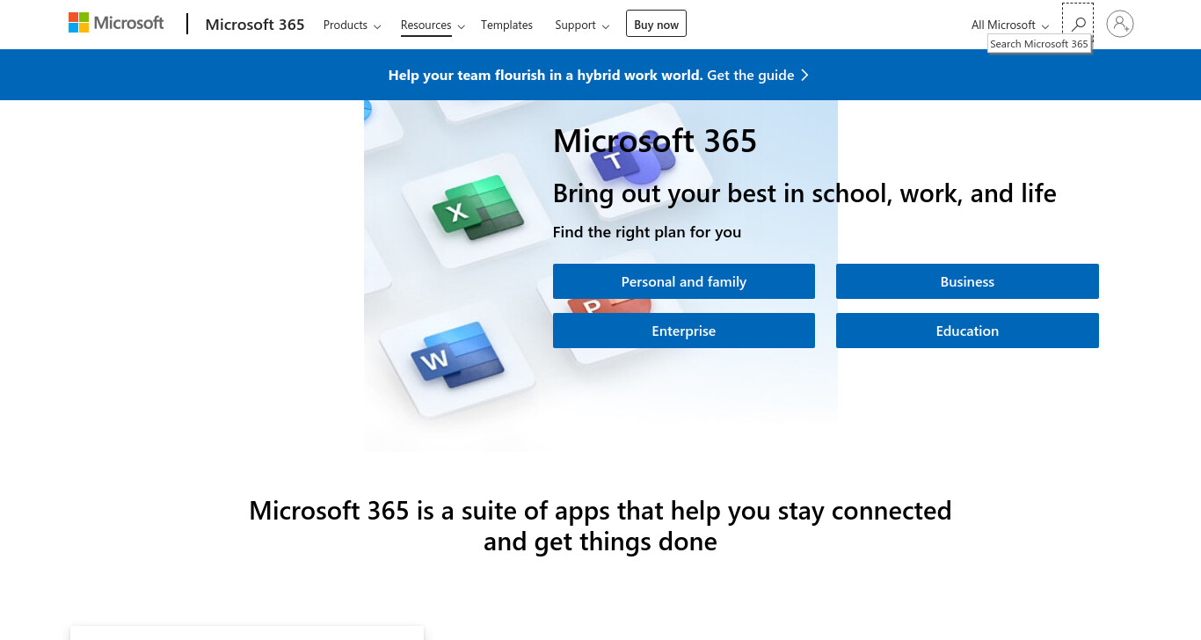Expand the Products menu

(352, 25)
